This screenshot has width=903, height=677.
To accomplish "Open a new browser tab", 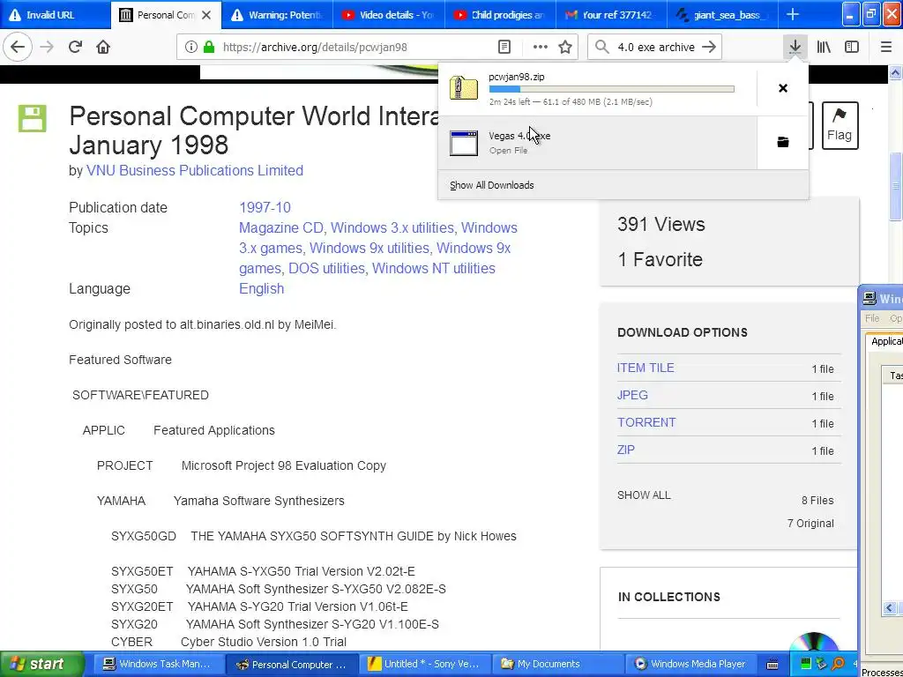I will (793, 15).
